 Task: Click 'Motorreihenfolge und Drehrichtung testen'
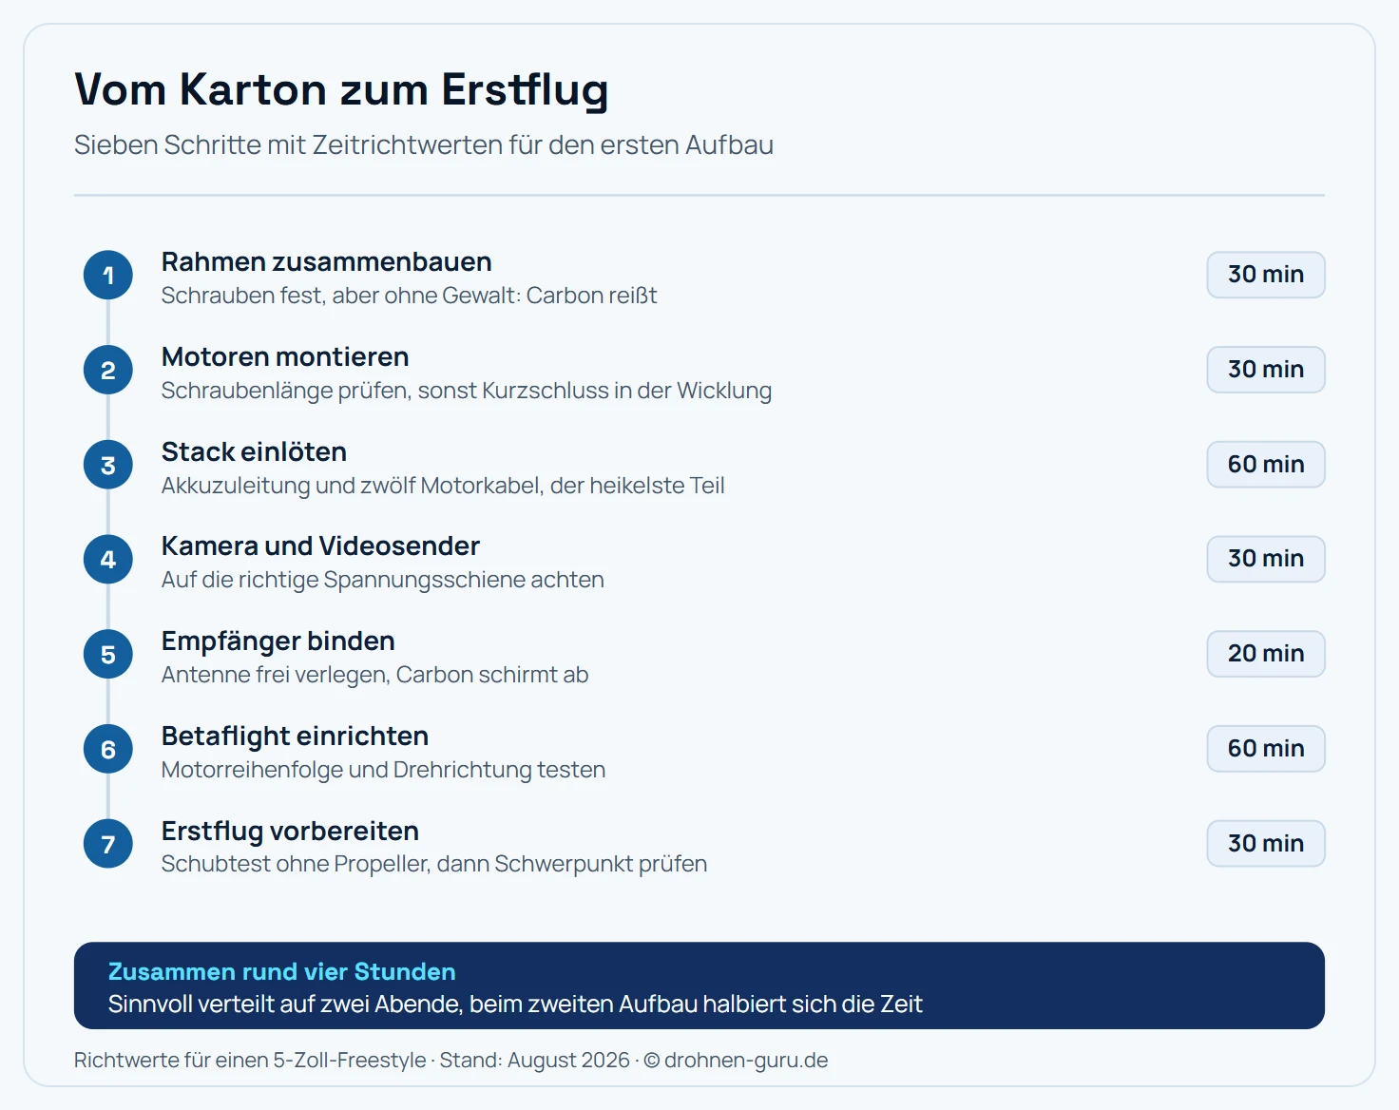coord(383,770)
